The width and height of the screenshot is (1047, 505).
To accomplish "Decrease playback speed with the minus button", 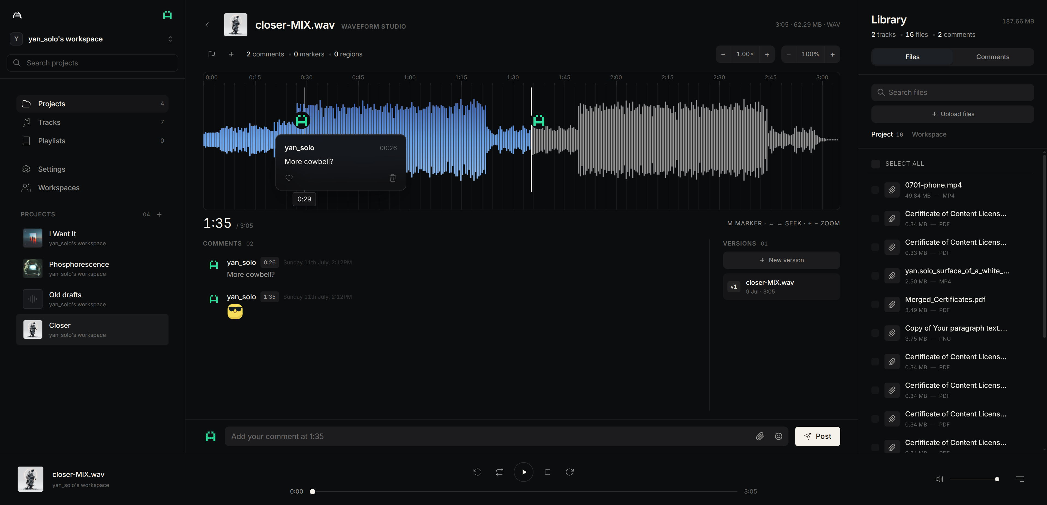I will point(723,55).
